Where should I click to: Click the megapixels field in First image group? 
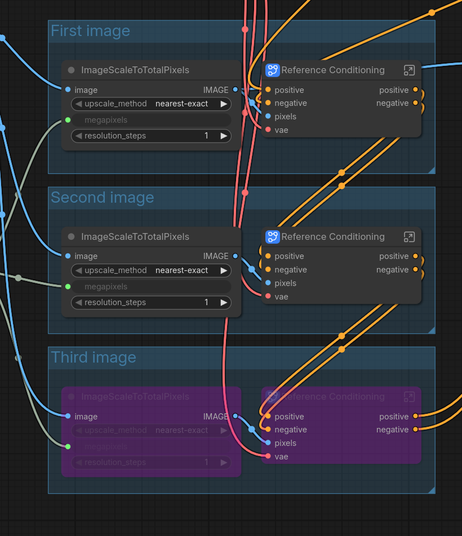pyautogui.click(x=151, y=120)
